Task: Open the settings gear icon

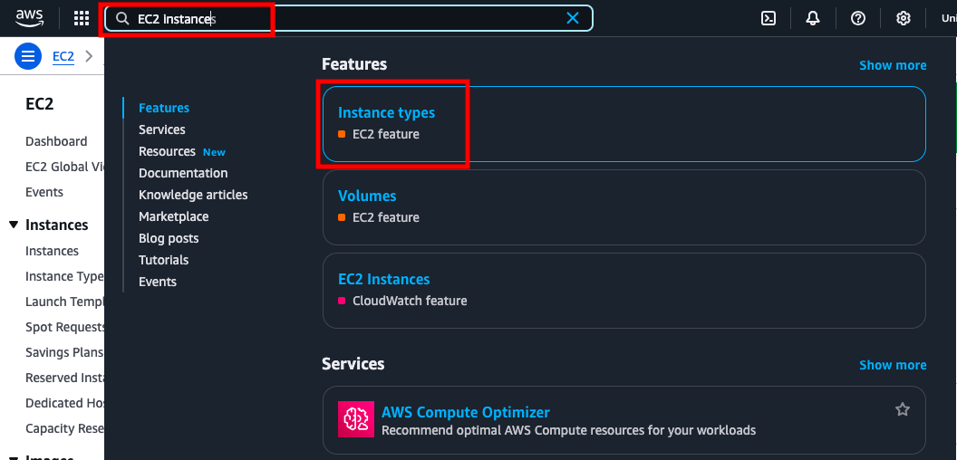Action: 904,18
